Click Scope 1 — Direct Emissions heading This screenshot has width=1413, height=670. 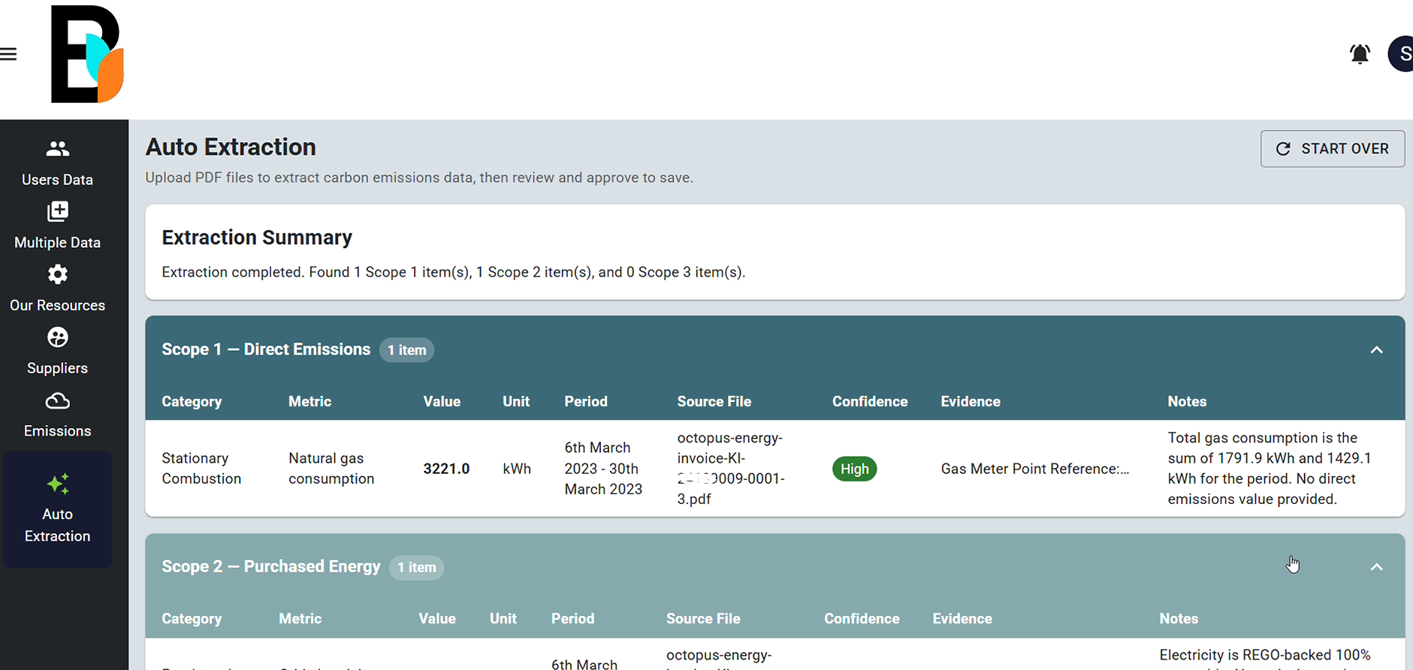pyautogui.click(x=266, y=349)
